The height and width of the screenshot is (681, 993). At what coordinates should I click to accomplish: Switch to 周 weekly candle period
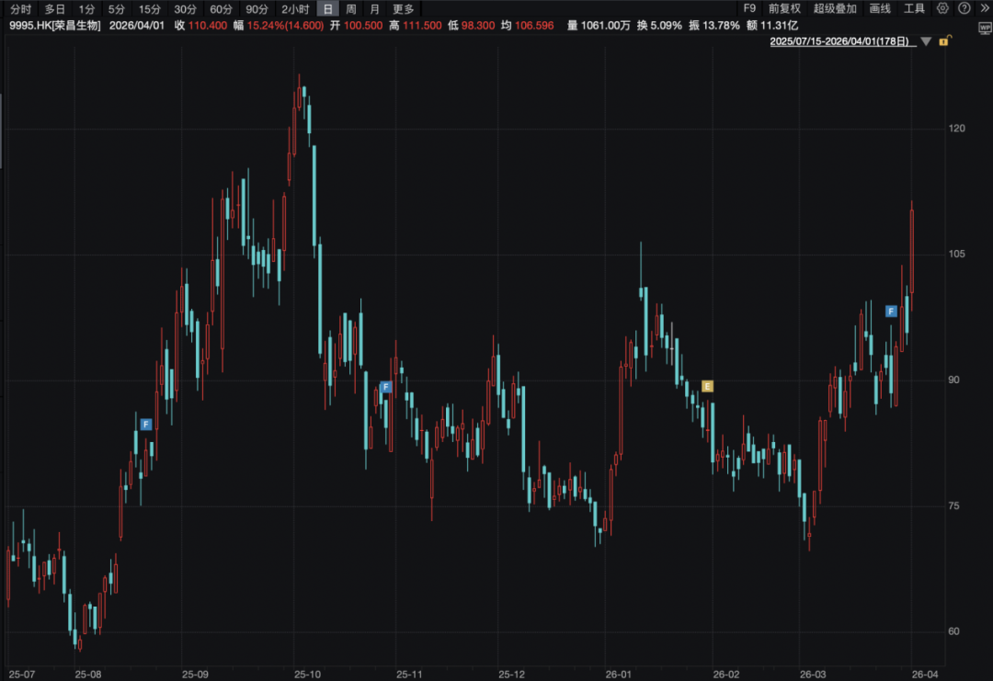tap(350, 9)
